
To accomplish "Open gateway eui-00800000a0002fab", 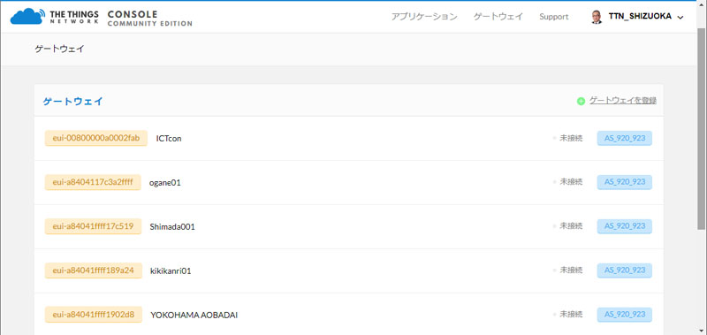I will pyautogui.click(x=96, y=138).
